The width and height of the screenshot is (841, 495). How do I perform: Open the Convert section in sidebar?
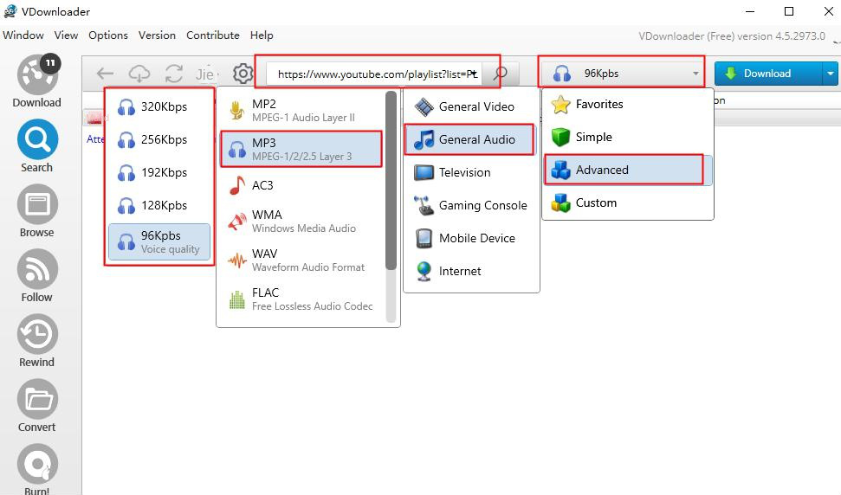tap(37, 406)
